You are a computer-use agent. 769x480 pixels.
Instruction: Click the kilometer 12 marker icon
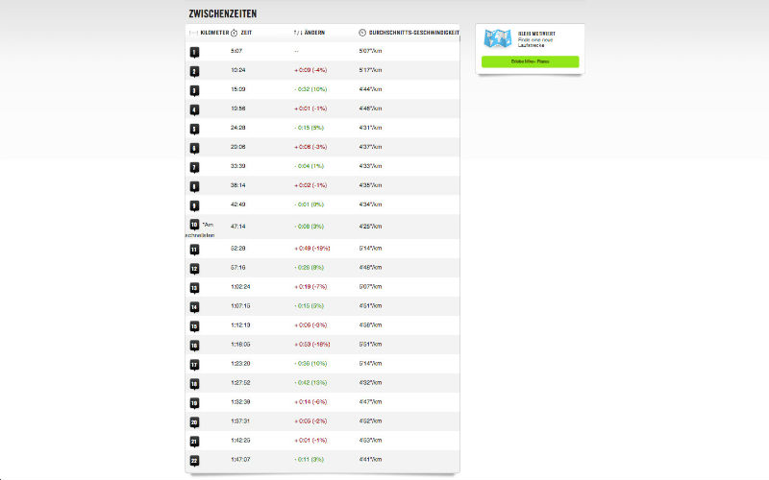coord(194,269)
